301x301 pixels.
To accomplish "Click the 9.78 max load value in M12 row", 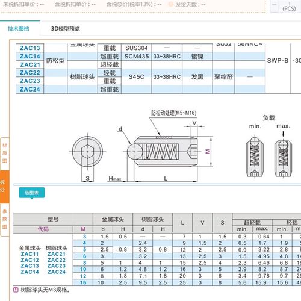I will (x=264, y=276).
